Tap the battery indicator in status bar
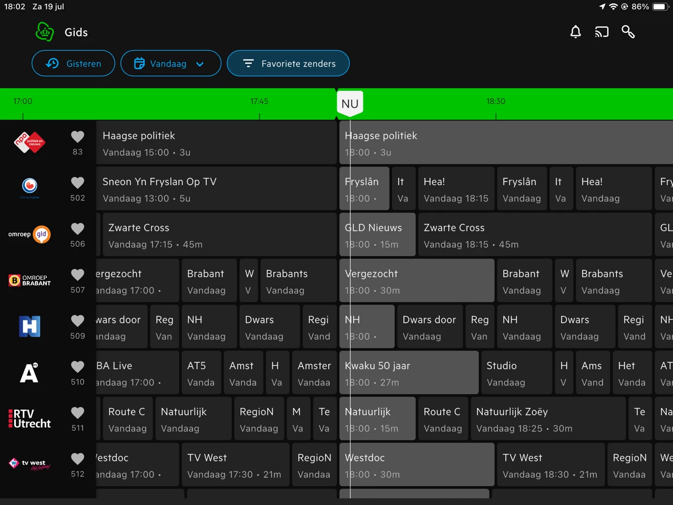The height and width of the screenshot is (505, 673). coord(659,7)
